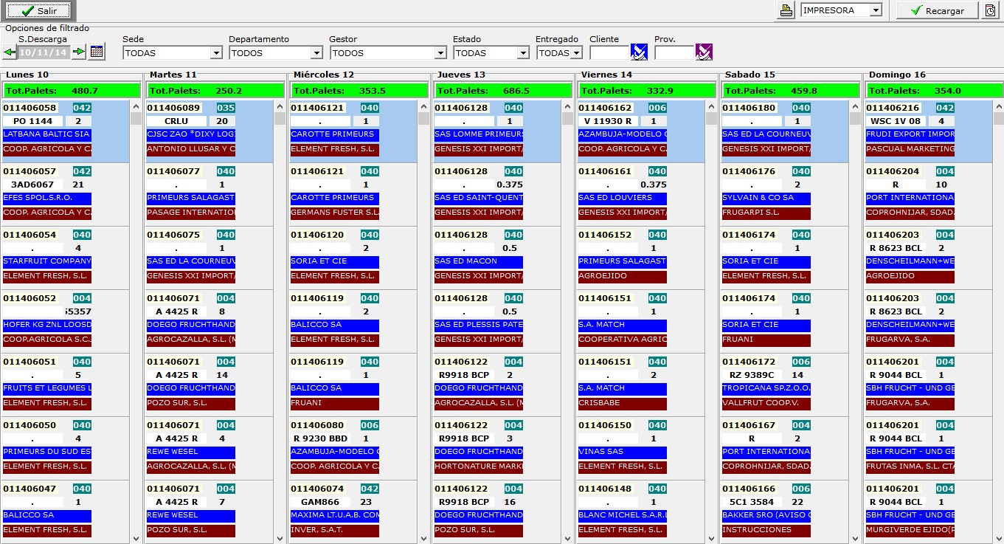Screen dimensions: 1004x544
Task: Select order 011406089 in Martes 11
Action: [173, 108]
